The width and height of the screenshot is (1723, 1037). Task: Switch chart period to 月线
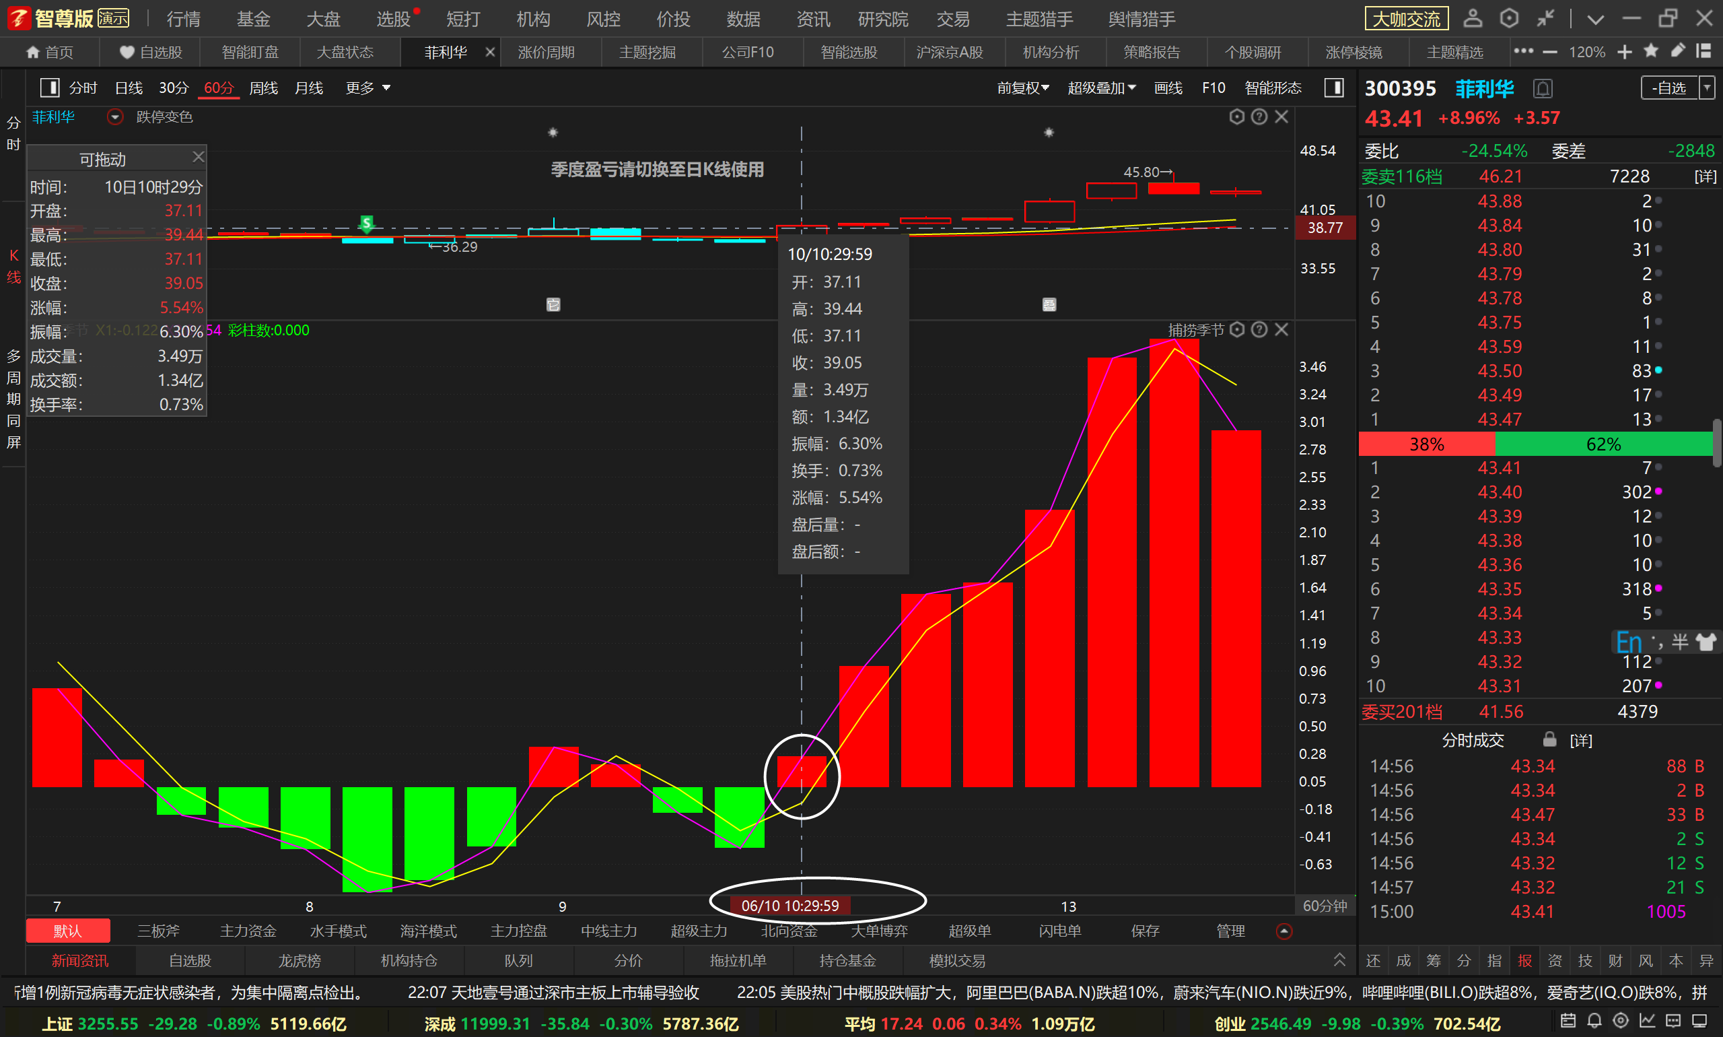(x=309, y=88)
